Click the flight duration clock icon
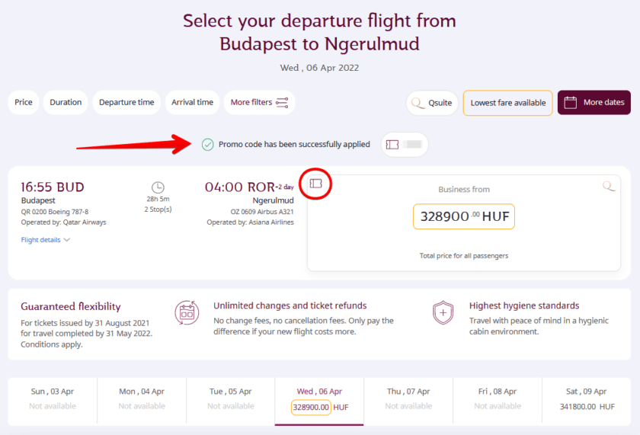The width and height of the screenshot is (640, 435). (158, 187)
